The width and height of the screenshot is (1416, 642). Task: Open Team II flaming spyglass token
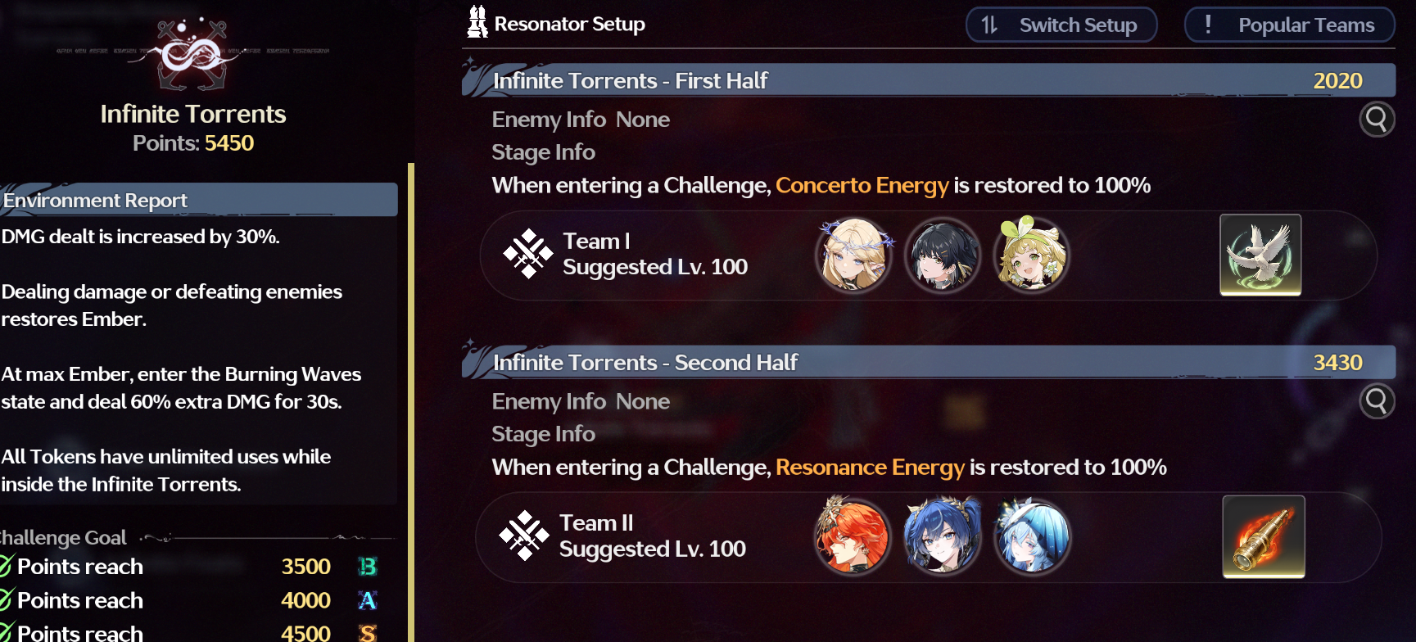[1264, 536]
